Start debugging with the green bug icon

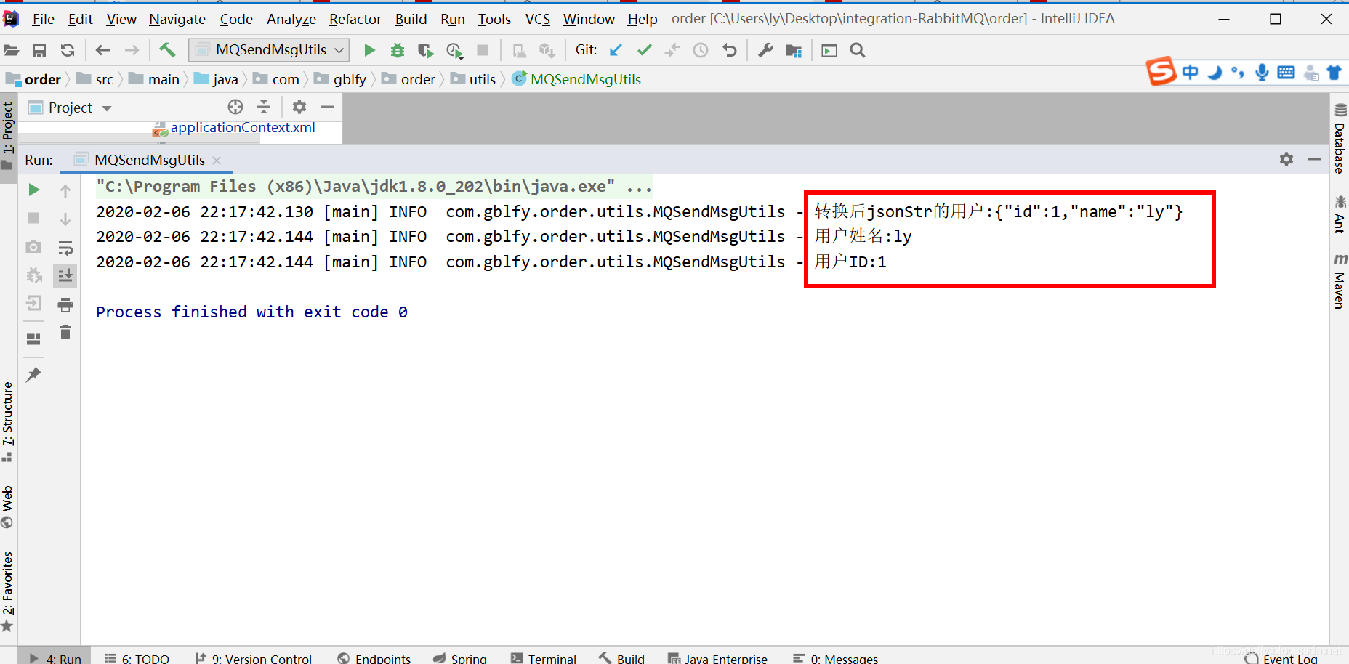point(397,50)
